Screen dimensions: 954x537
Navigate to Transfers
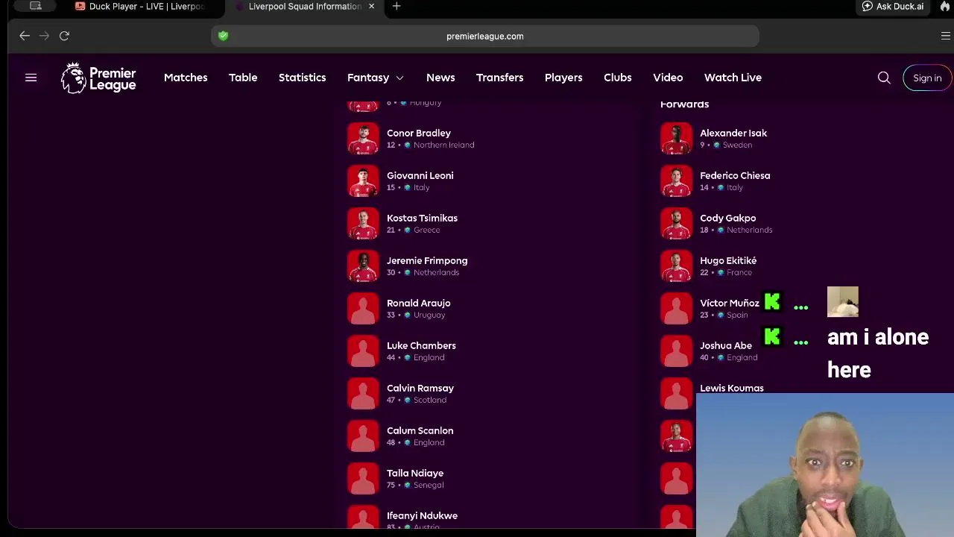point(499,78)
